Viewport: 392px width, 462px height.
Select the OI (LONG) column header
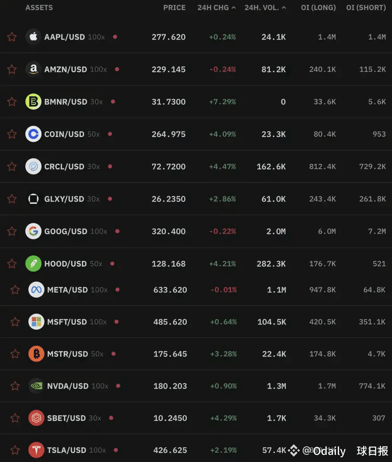[318, 8]
